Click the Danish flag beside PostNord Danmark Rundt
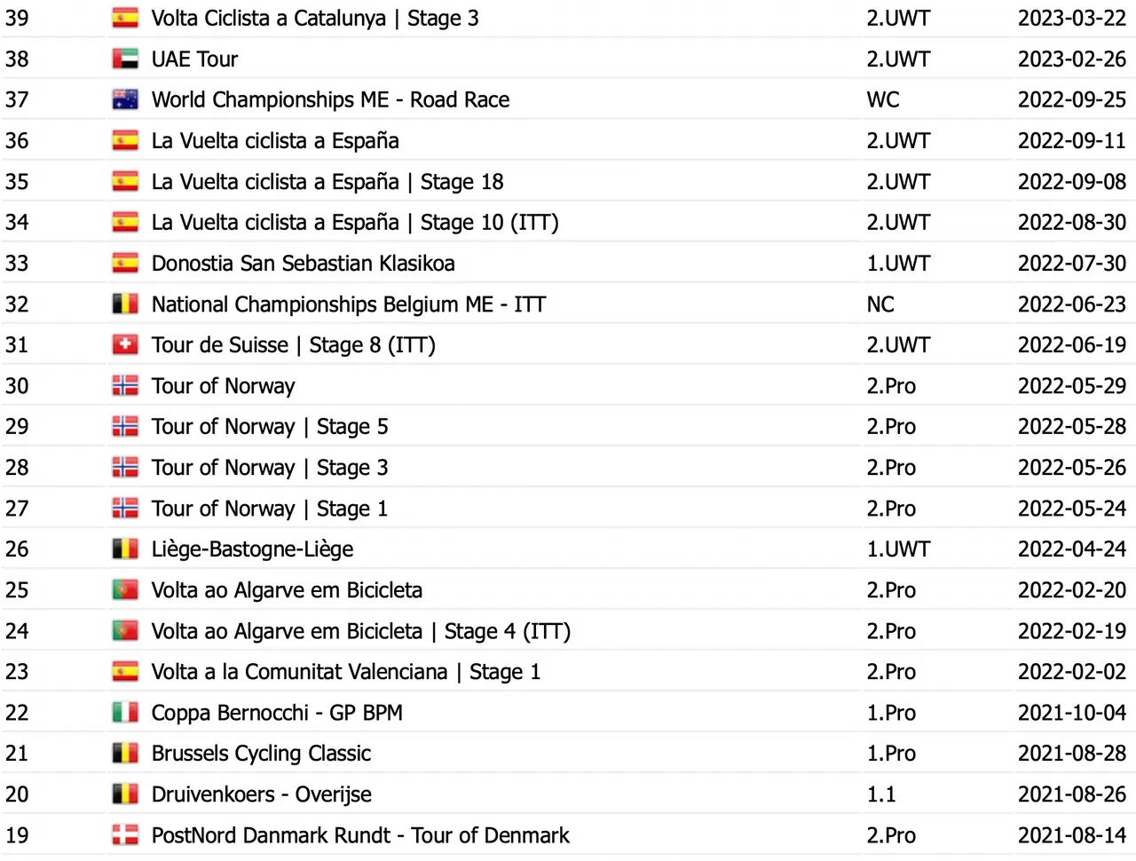 [125, 835]
